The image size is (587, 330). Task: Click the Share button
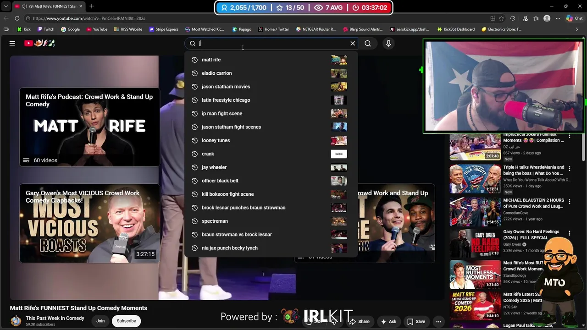click(359, 321)
